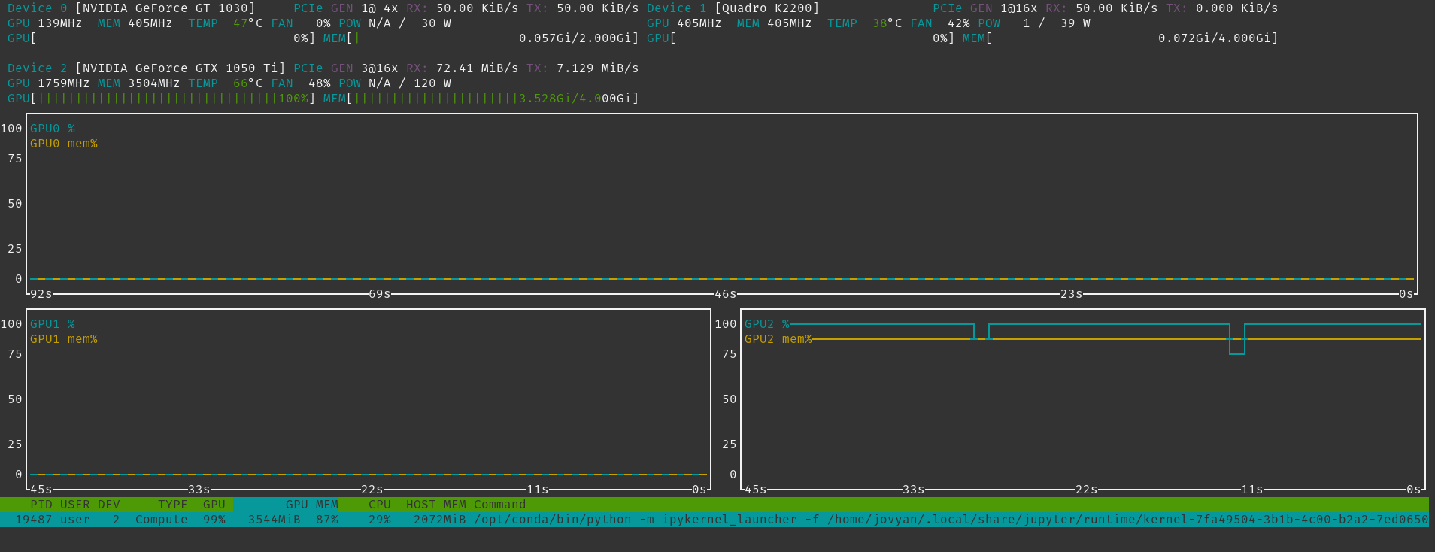Click the 3544MiB GPU memory cell
The width and height of the screenshot is (1435, 552).
(x=275, y=520)
